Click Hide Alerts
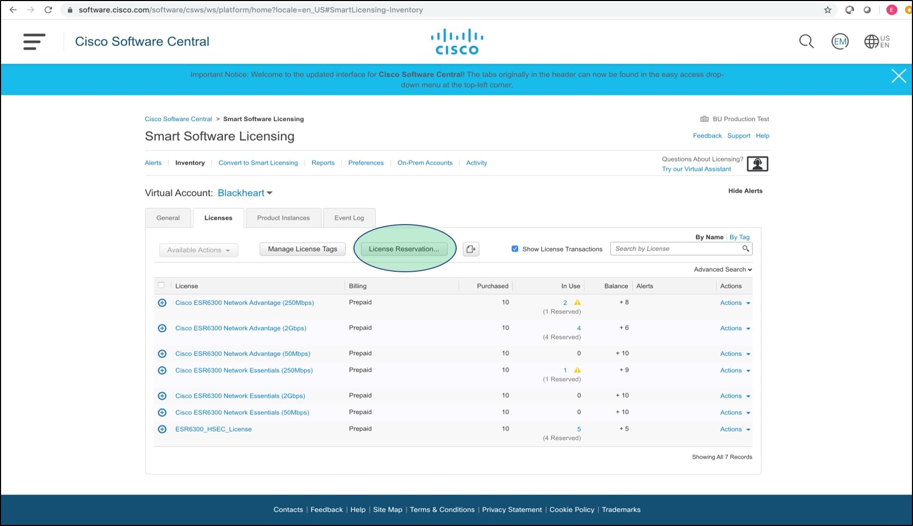The image size is (913, 526). [x=745, y=191]
